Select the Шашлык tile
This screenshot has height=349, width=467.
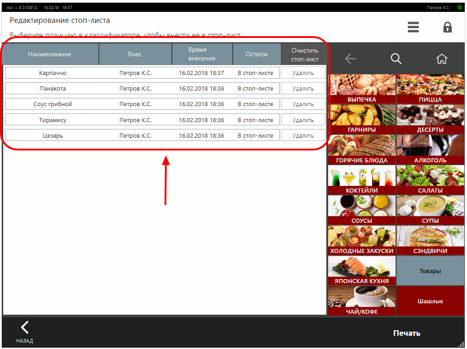click(430, 301)
